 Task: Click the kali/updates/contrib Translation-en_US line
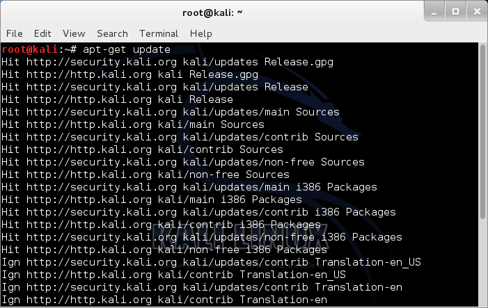click(x=212, y=262)
